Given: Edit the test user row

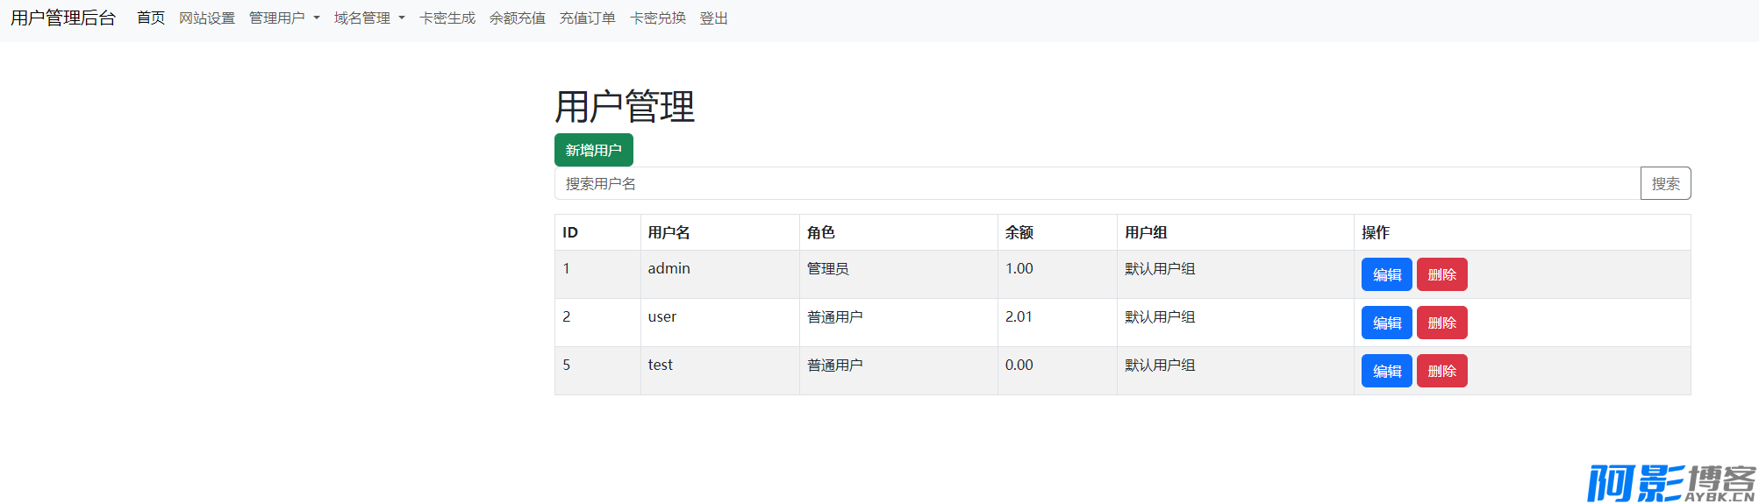Looking at the screenshot, I should (1387, 371).
